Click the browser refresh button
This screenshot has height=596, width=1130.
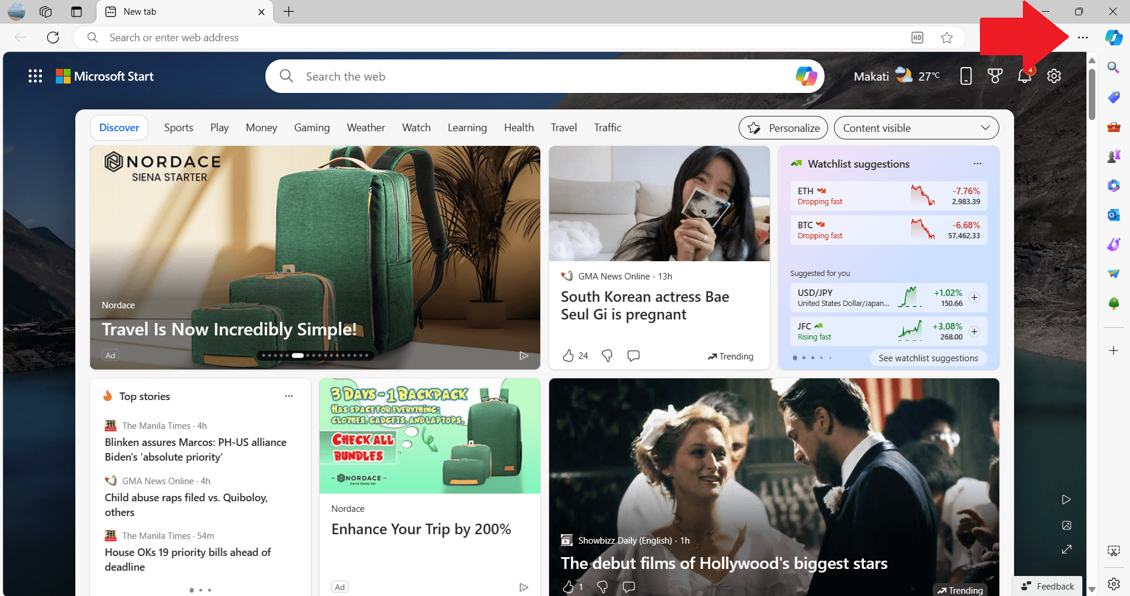[53, 38]
